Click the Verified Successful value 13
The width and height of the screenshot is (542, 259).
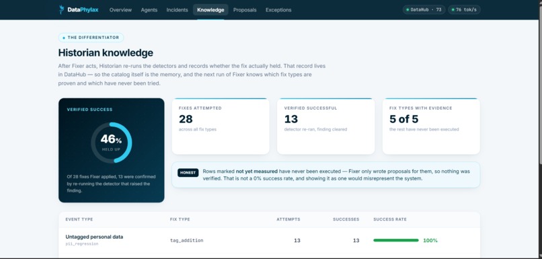(x=291, y=119)
